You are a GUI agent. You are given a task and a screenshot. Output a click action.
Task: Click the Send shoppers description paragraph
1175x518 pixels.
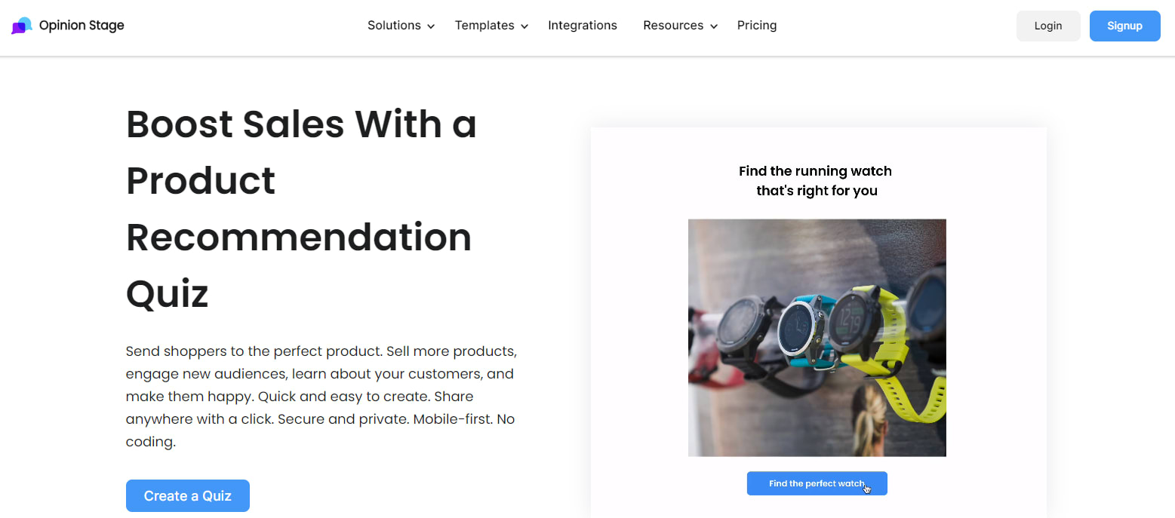pos(321,397)
